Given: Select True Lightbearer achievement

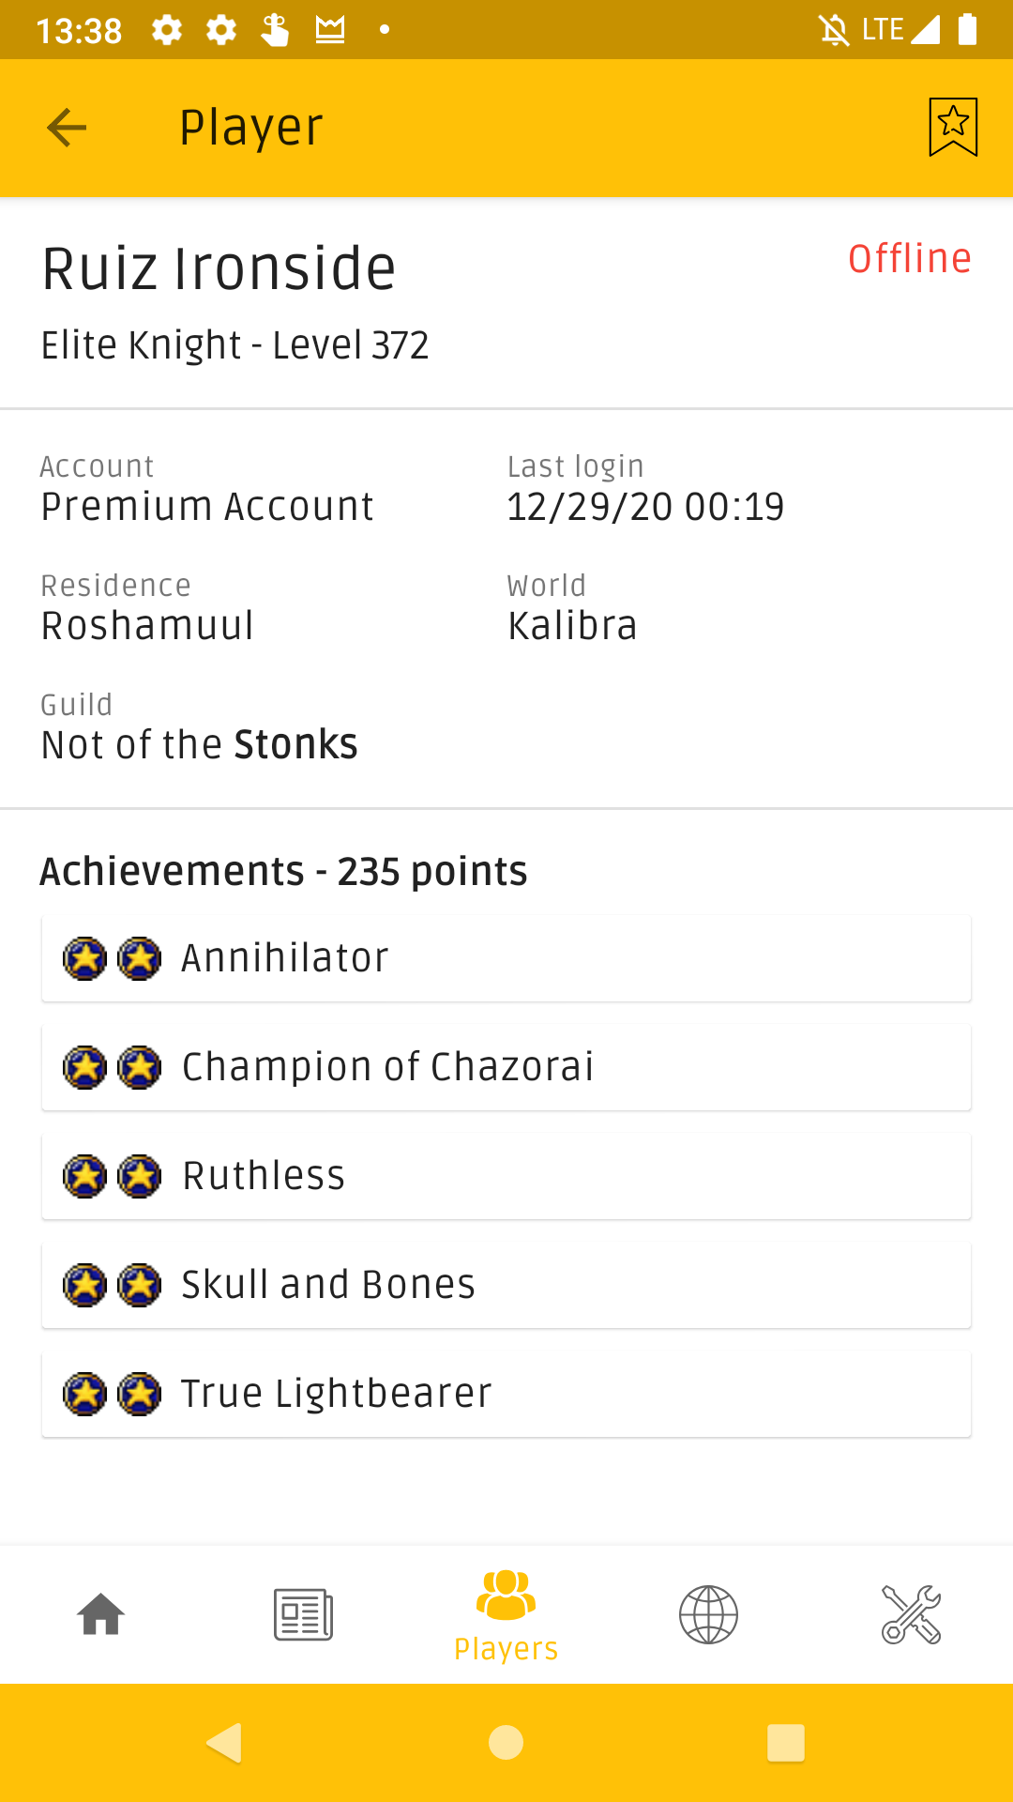Looking at the screenshot, I should coord(506,1394).
